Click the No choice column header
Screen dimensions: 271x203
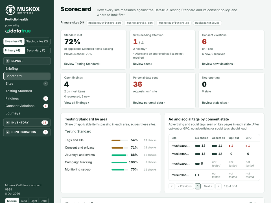202,138
